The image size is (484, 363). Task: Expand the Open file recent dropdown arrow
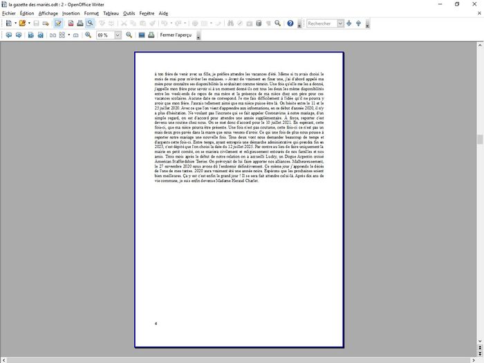click(29, 23)
